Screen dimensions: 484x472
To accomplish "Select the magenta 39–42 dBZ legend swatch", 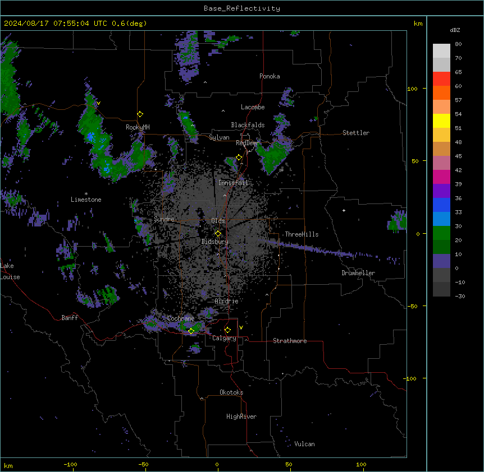I will coord(441,177).
